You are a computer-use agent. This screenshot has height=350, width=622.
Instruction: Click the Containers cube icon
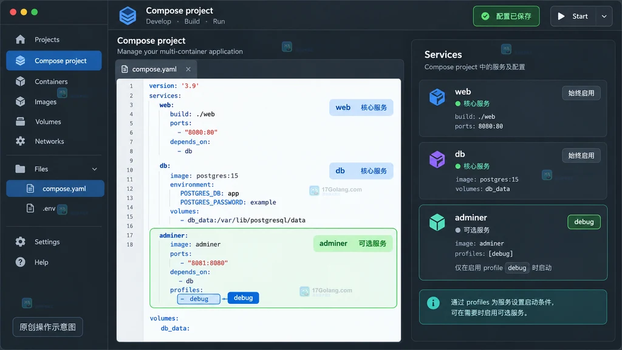[20, 81]
